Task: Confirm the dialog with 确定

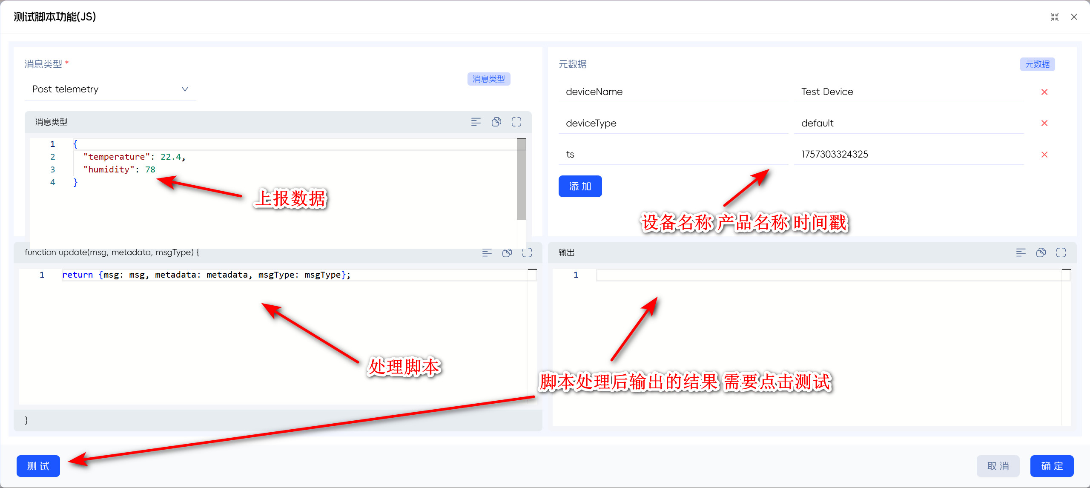Action: click(1052, 466)
